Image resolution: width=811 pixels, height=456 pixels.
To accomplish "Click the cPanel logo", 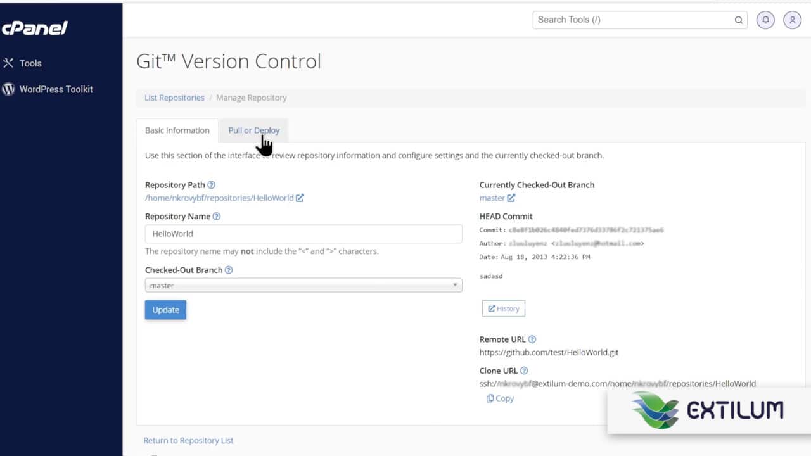I will coord(35,28).
